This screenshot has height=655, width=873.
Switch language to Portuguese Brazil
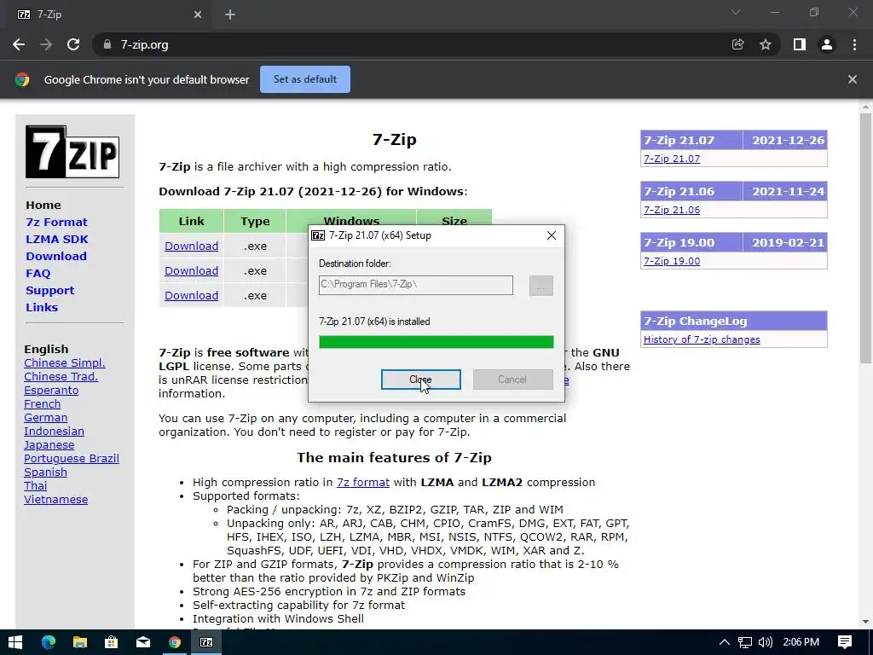72,458
